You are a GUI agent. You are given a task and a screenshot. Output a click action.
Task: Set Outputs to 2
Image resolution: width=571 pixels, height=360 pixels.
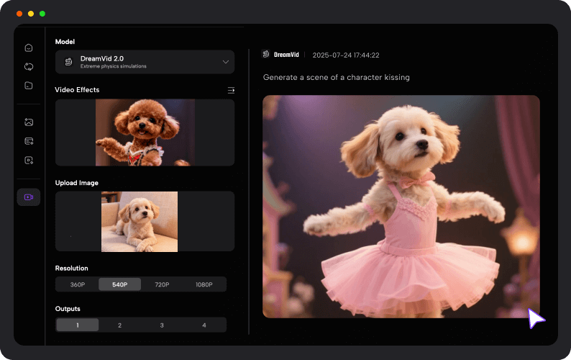pyautogui.click(x=119, y=325)
